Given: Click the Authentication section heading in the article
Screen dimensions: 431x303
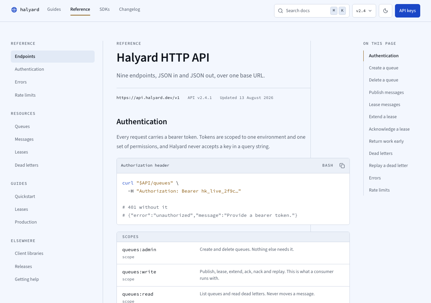Looking at the screenshot, I should pos(142,122).
